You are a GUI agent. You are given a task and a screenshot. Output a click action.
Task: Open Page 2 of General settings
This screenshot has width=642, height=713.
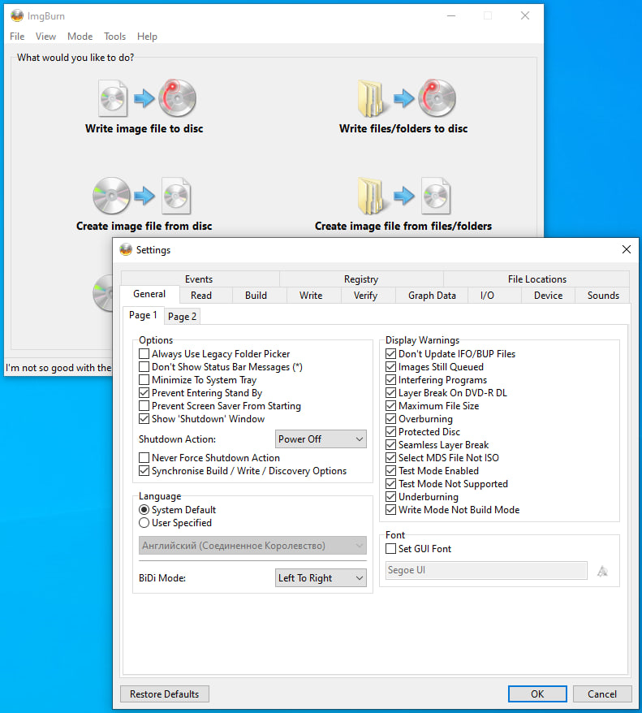click(x=182, y=317)
